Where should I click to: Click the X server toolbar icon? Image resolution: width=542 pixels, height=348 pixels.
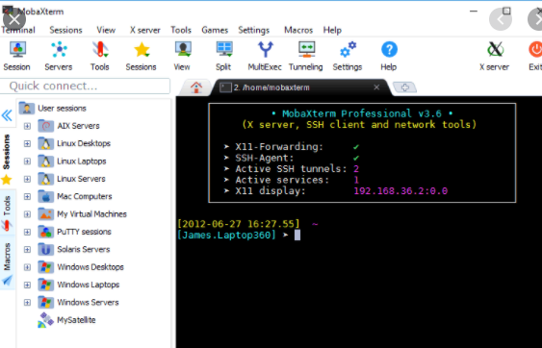click(x=495, y=49)
